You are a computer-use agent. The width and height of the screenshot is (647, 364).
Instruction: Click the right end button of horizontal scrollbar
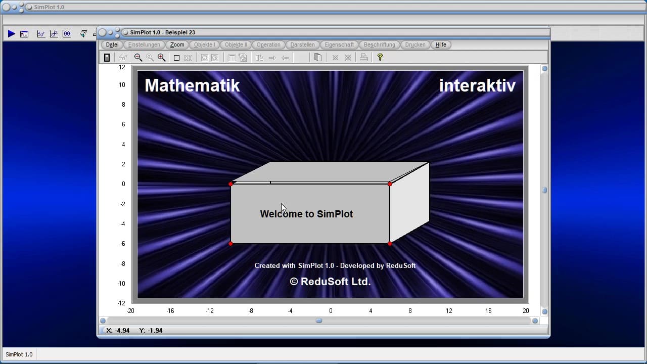(535, 321)
